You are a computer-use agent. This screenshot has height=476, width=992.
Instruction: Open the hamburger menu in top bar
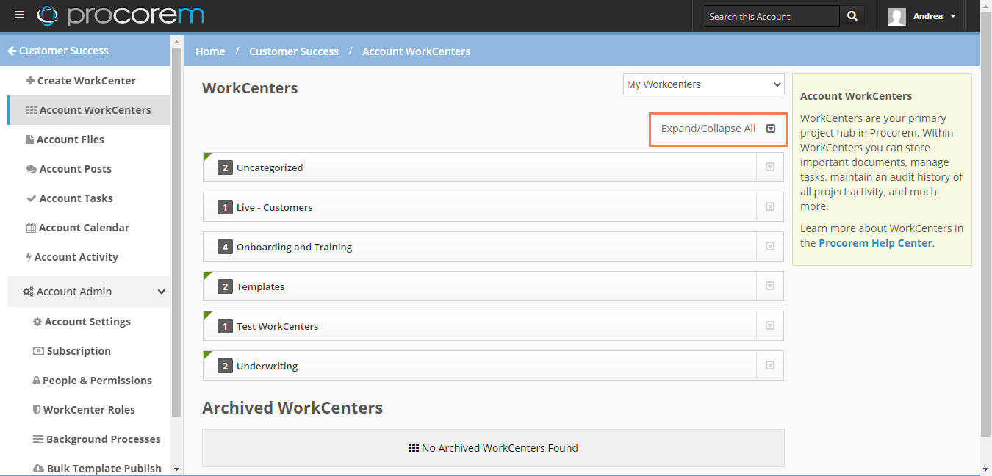pos(19,15)
